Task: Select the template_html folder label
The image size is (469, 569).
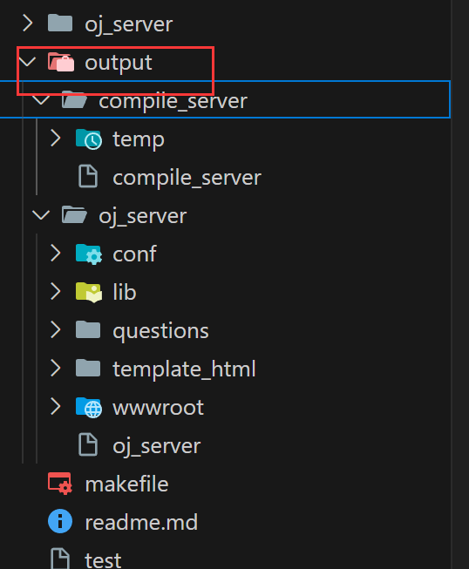Action: (x=184, y=369)
